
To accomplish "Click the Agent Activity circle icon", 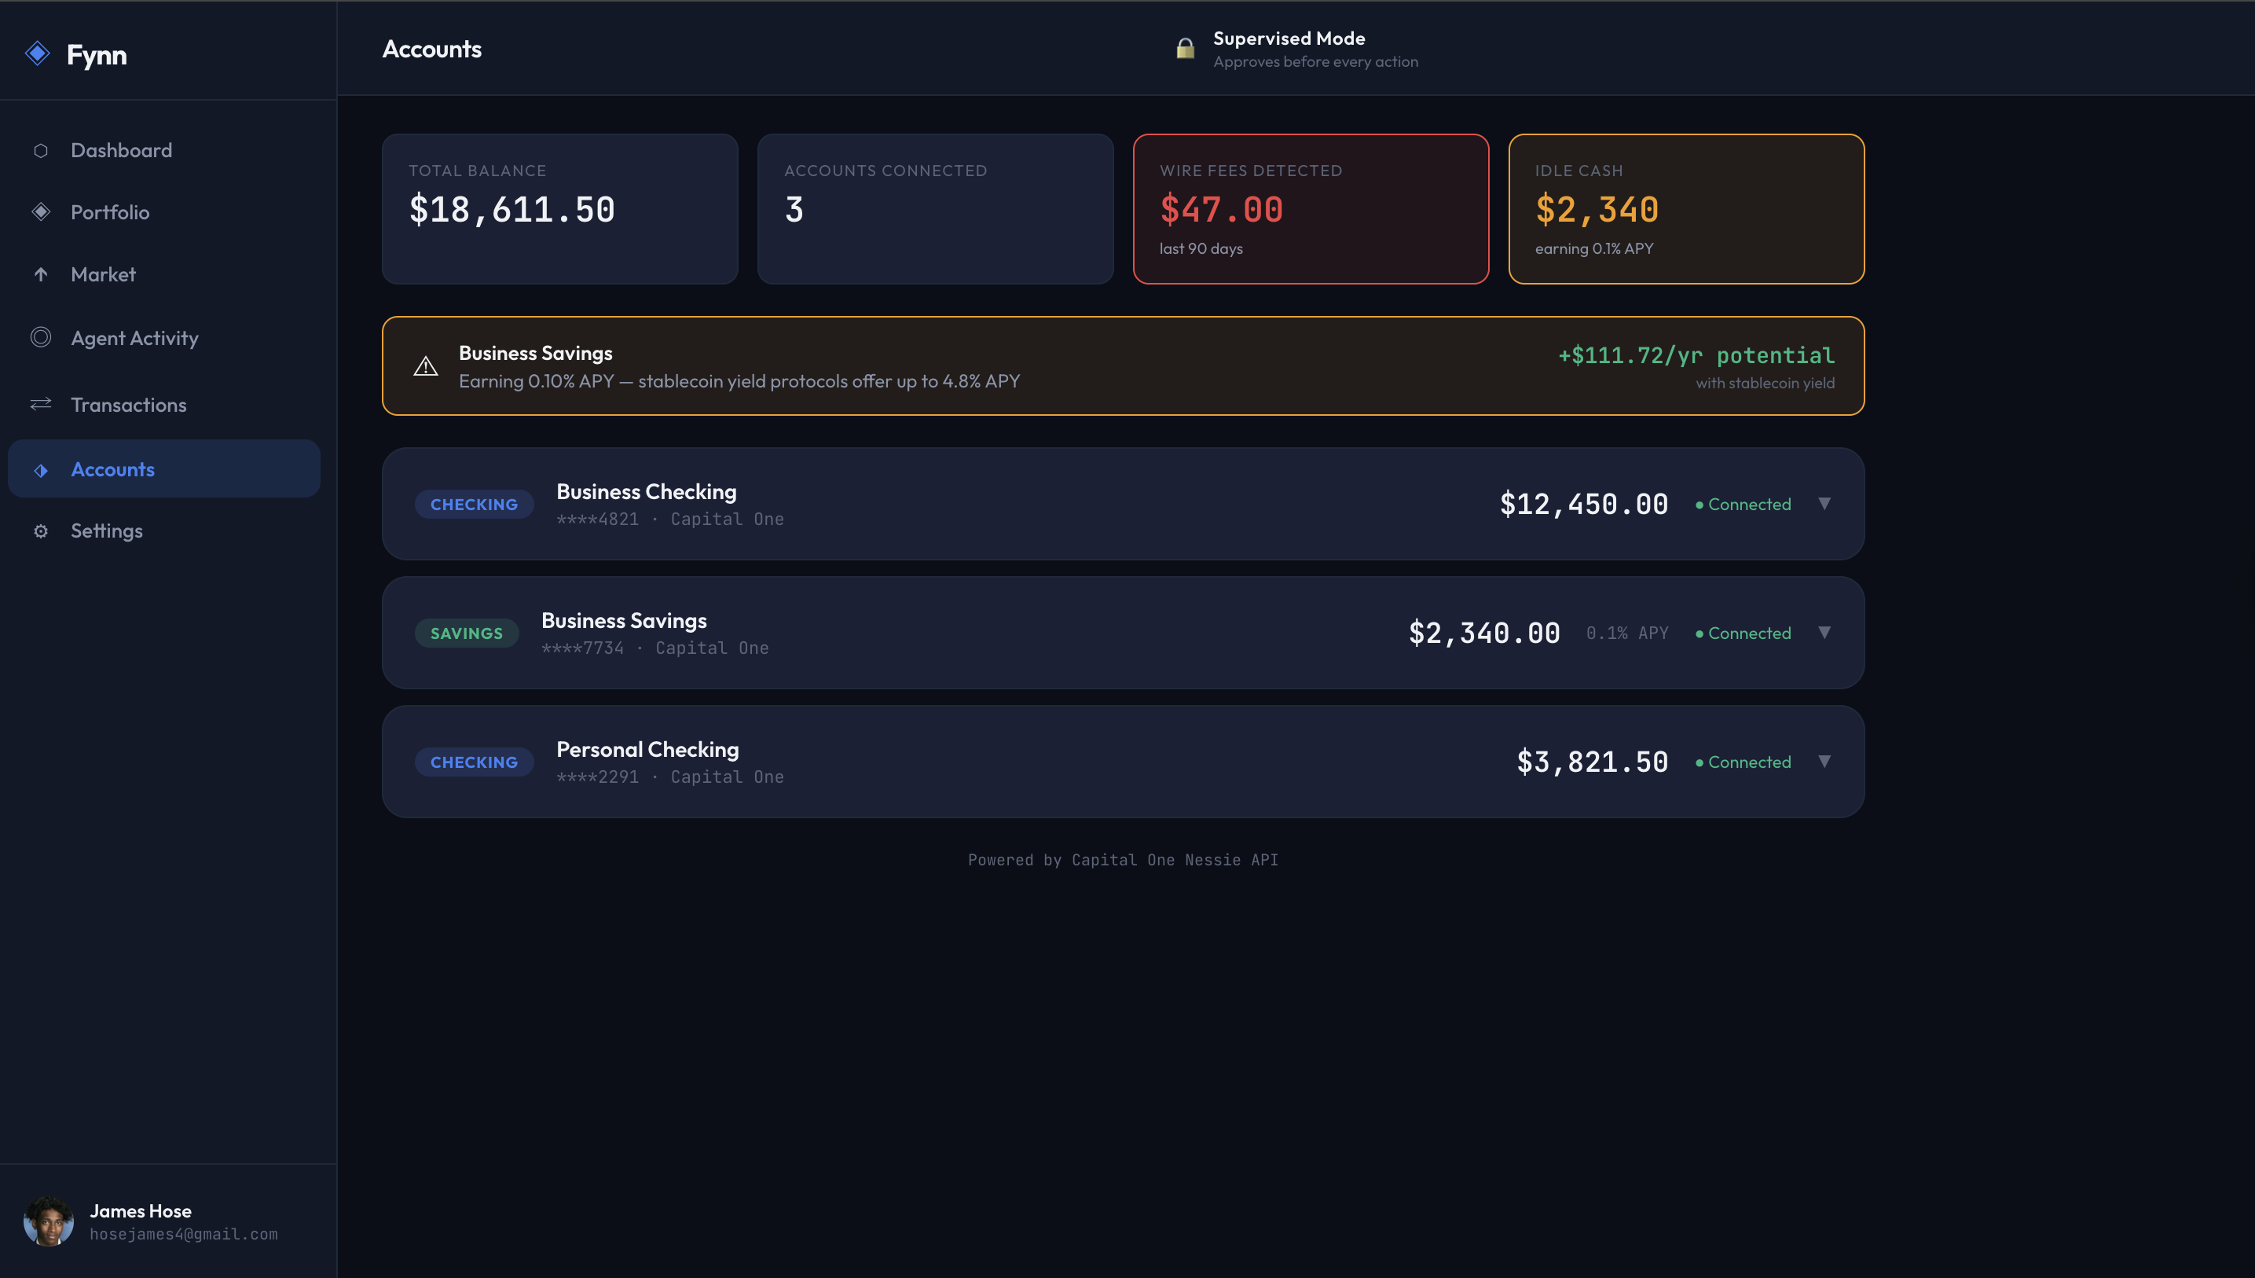I will click(x=40, y=337).
